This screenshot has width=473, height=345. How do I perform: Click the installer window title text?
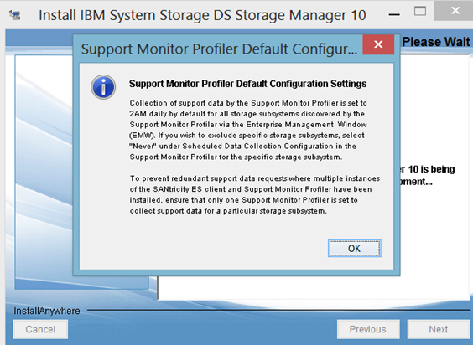coord(202,15)
